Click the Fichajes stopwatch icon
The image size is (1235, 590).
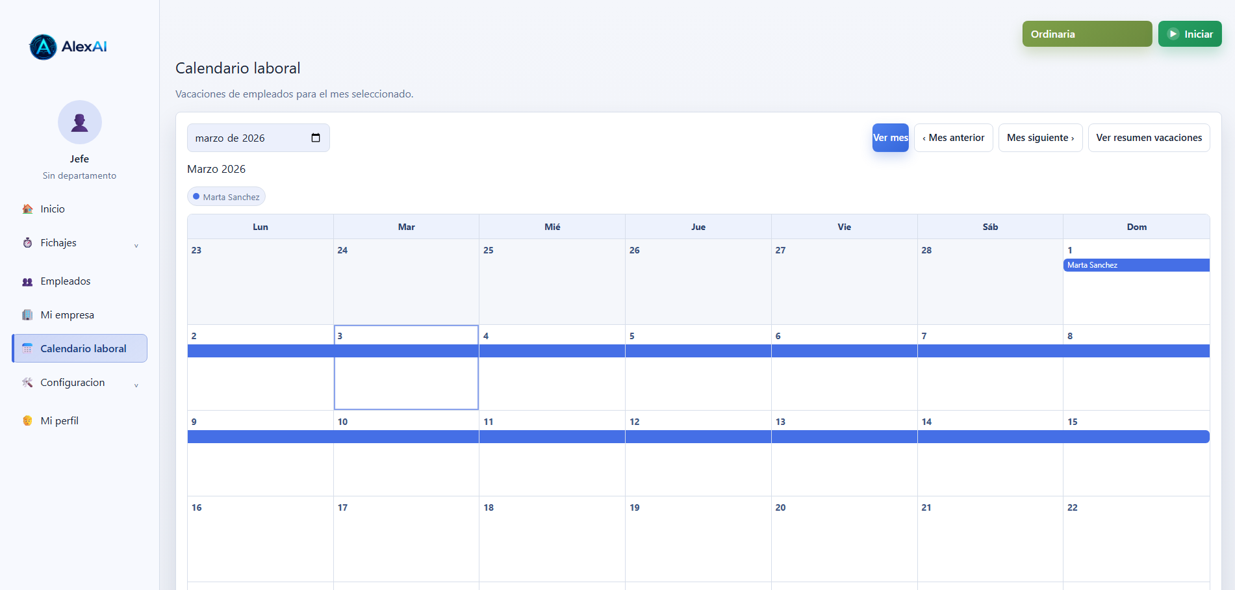[27, 243]
